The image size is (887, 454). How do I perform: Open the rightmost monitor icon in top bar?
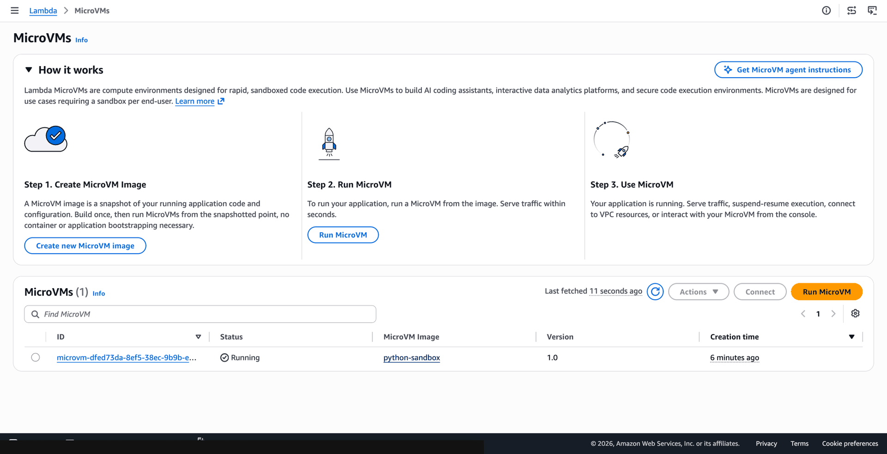click(x=872, y=11)
